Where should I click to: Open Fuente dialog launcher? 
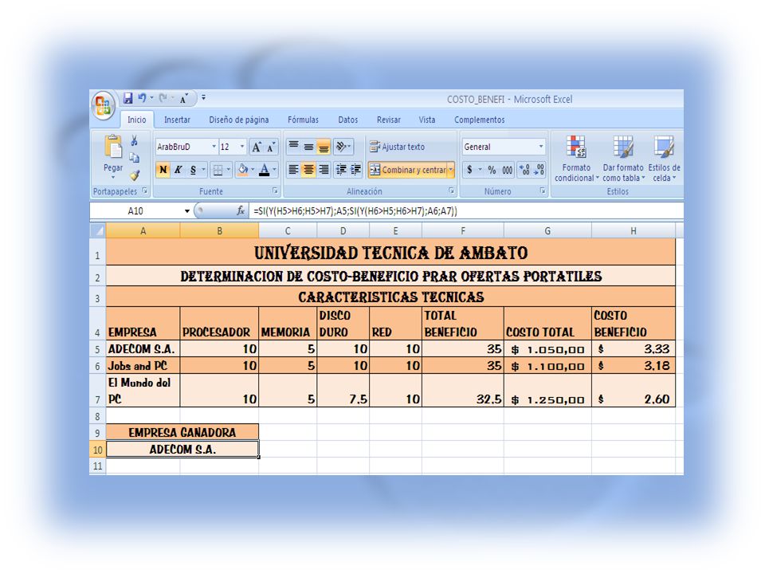[x=275, y=191]
